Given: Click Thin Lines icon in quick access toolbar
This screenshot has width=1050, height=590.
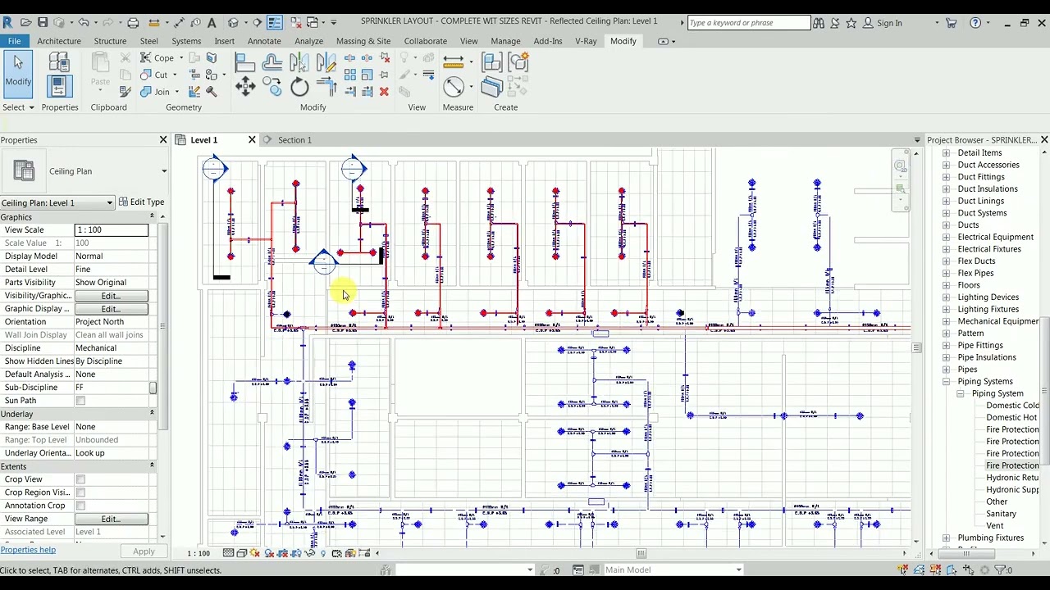Looking at the screenshot, I should click(275, 22).
